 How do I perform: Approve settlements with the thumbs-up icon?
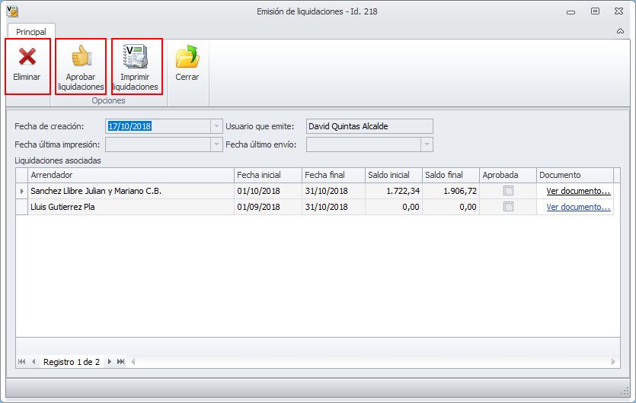click(81, 56)
